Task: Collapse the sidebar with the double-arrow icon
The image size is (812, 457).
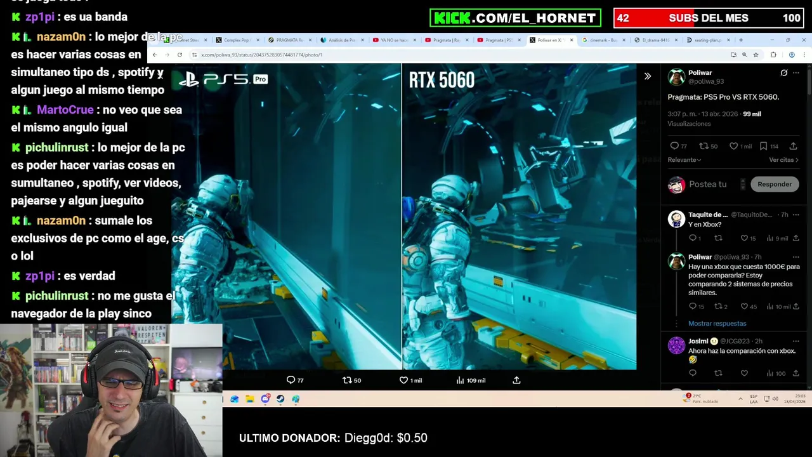Action: [x=648, y=76]
